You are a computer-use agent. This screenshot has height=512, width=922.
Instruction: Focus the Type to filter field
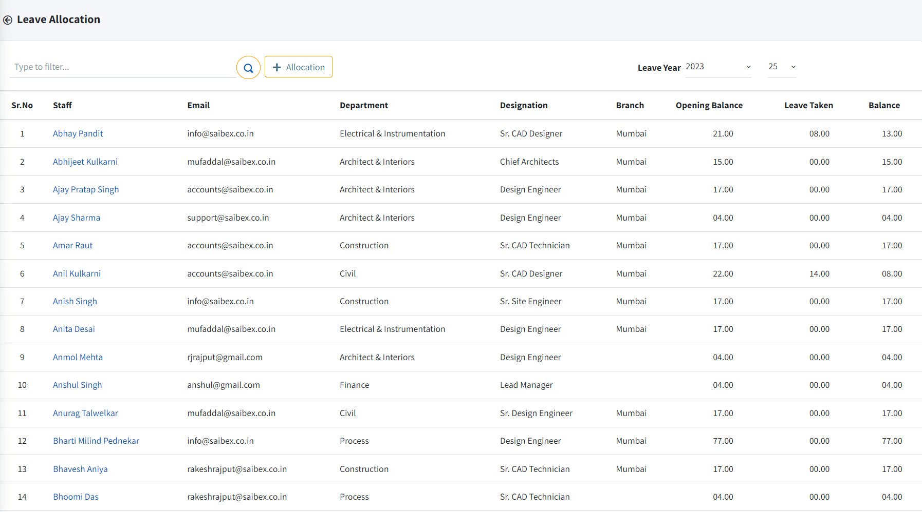(x=122, y=67)
